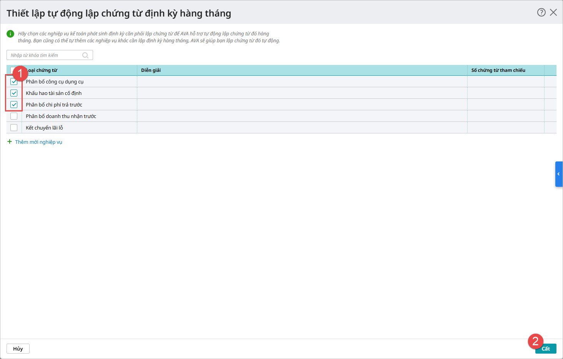
Task: Tick the Kết chuyển lãi lỗ checkbox
Action: [x=14, y=128]
